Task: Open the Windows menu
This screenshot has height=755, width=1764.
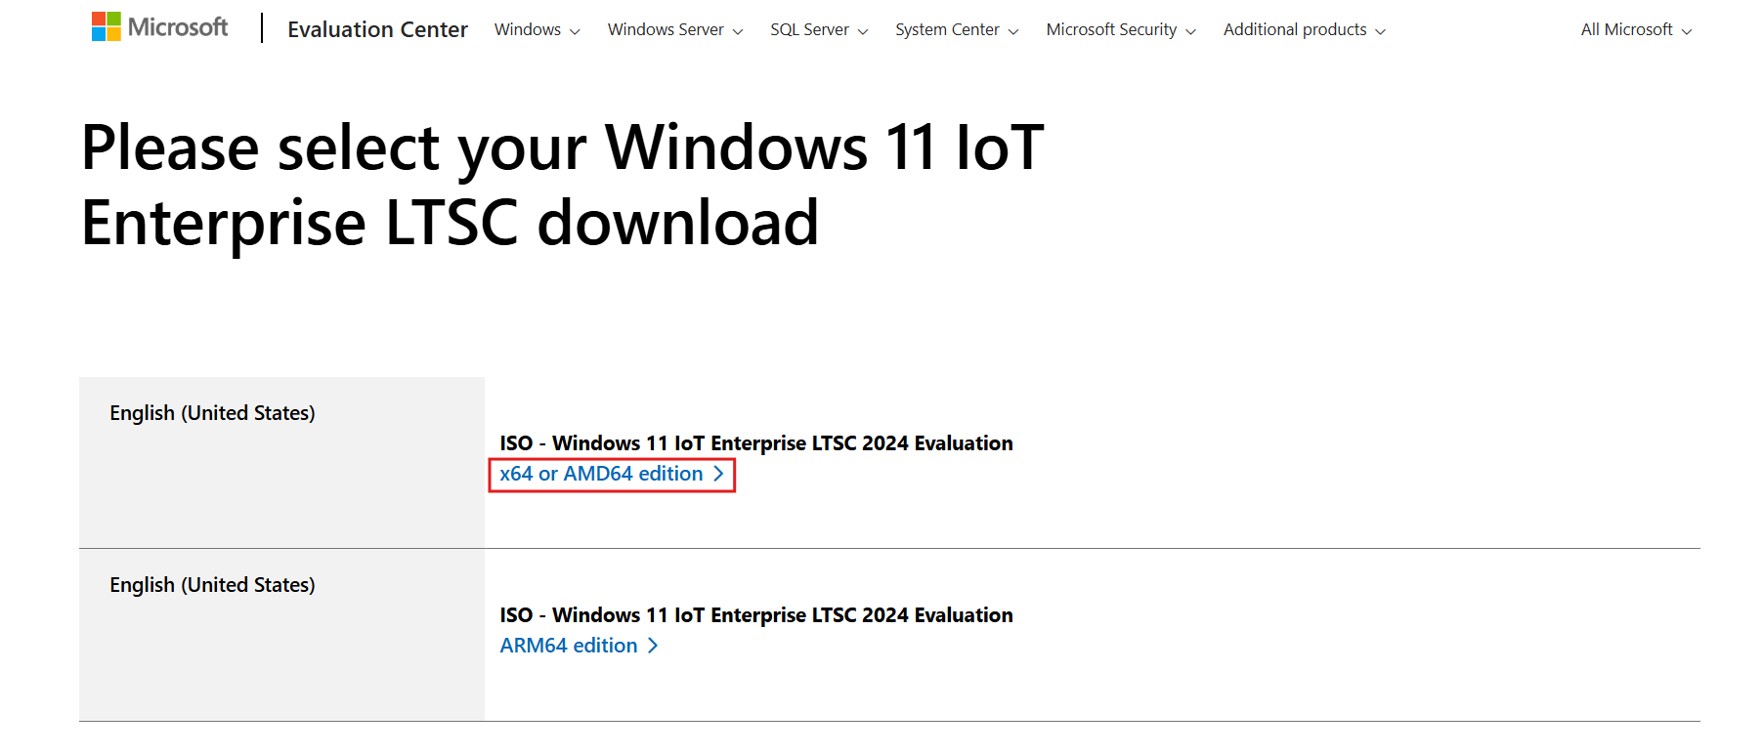Action: point(528,30)
